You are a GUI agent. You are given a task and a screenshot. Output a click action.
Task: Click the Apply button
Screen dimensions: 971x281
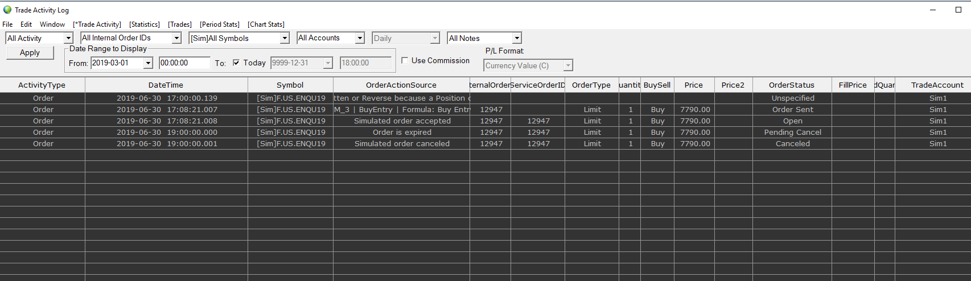pos(30,52)
